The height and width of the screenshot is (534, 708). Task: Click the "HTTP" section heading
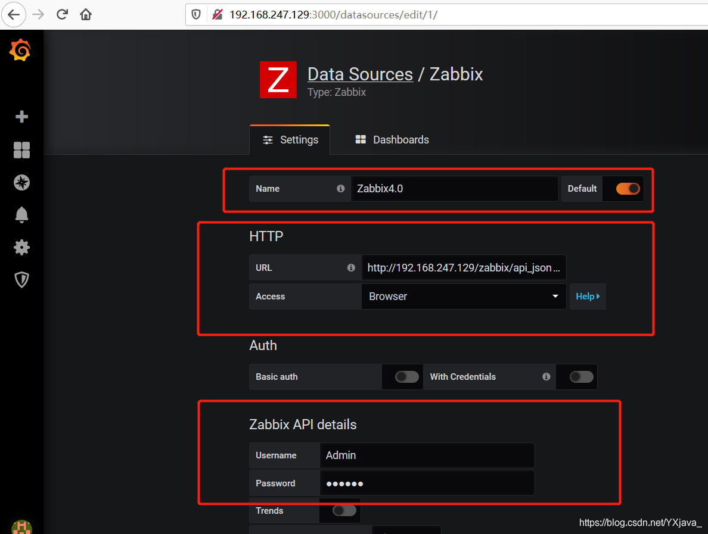pyautogui.click(x=266, y=236)
